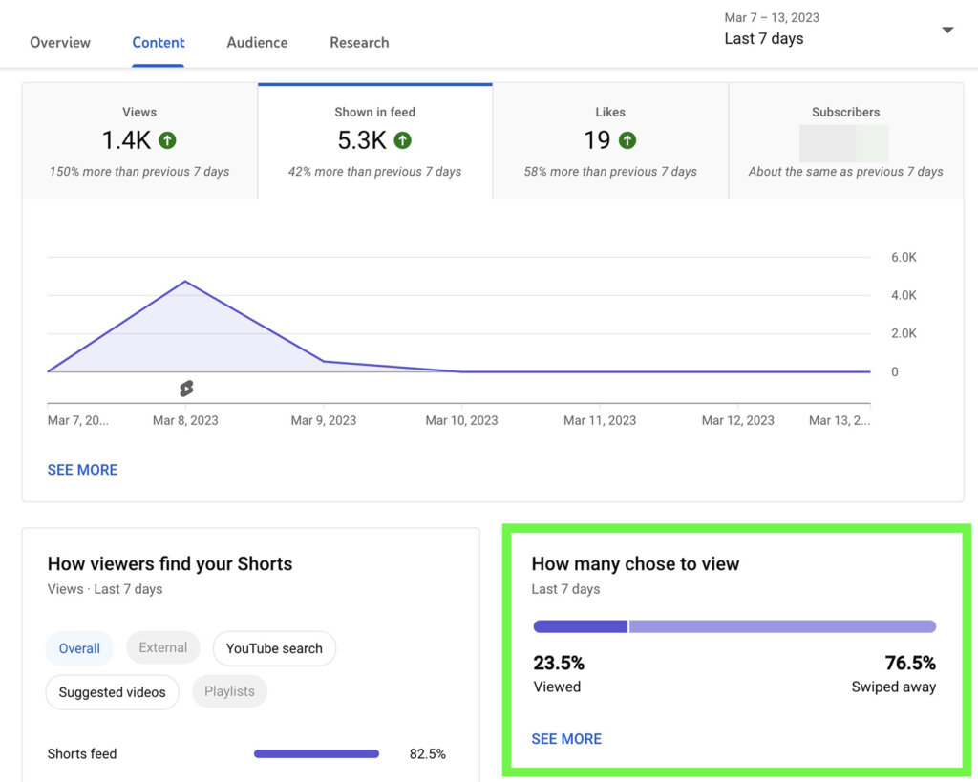This screenshot has width=978, height=782.
Task: Open SEE MORE in the chose-to-view panel
Action: coord(566,738)
